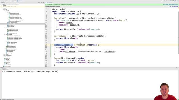
Task: Click the highlighted isAuthenticated() method name
Action: [63, 45]
